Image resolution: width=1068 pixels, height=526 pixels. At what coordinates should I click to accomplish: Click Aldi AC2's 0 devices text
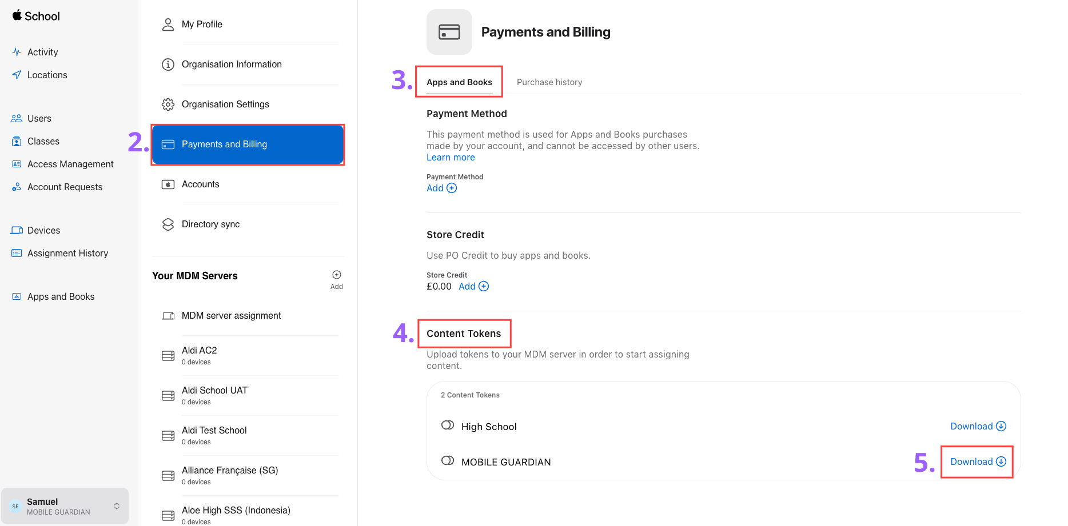click(x=196, y=362)
